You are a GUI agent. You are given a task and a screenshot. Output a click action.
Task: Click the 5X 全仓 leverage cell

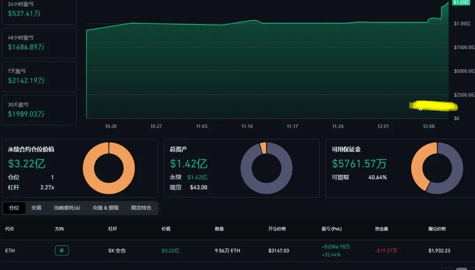pyautogui.click(x=117, y=251)
